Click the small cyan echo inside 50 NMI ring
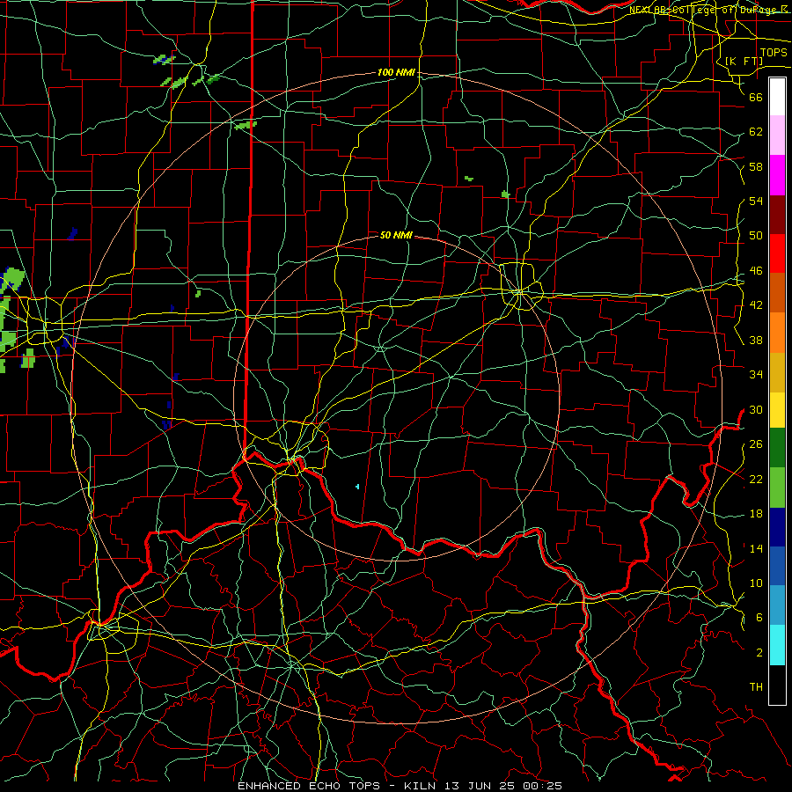Image resolution: width=792 pixels, height=792 pixels. [x=357, y=487]
